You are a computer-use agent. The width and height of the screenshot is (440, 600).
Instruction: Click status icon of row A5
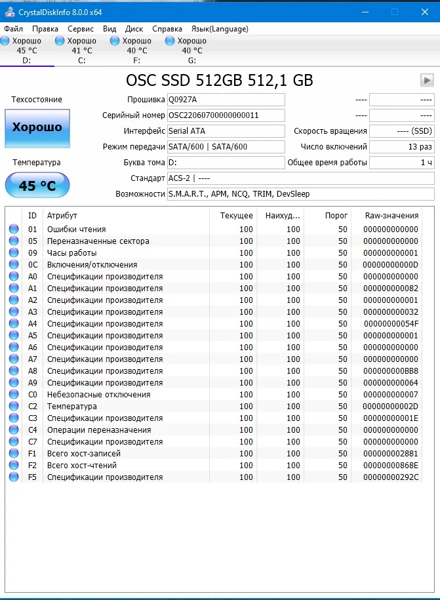pos(14,335)
